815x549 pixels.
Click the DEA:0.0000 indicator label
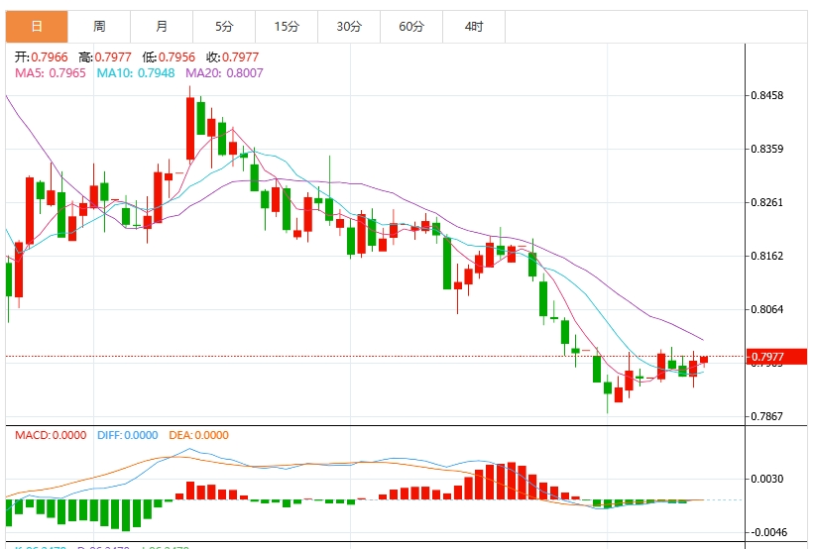click(x=198, y=435)
